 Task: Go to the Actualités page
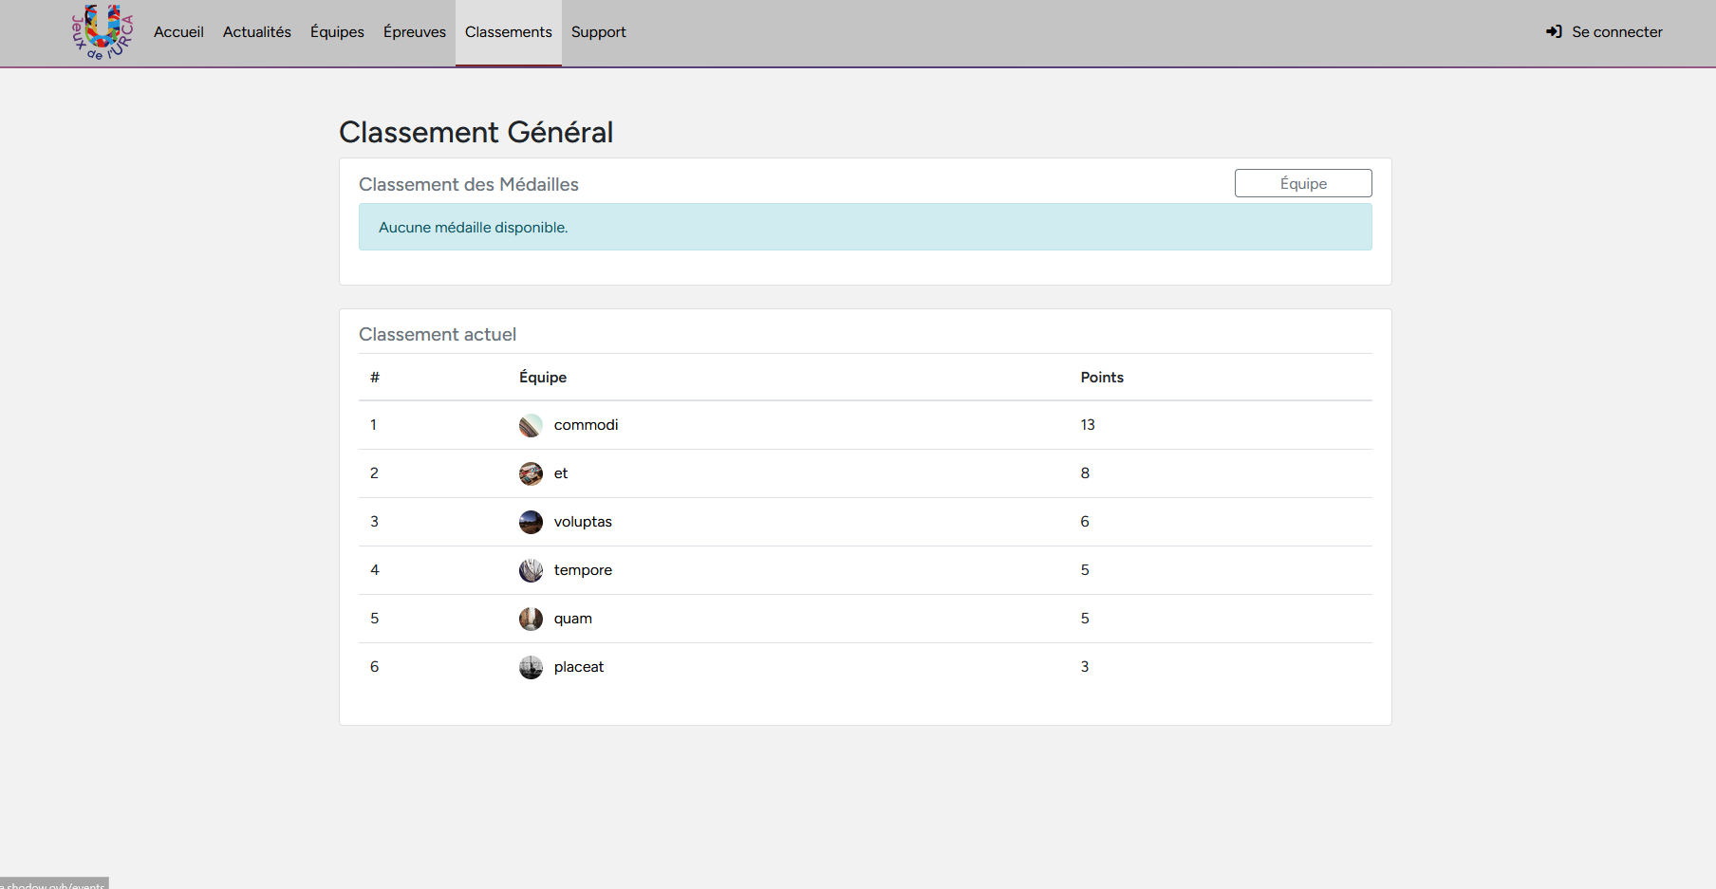pos(256,32)
